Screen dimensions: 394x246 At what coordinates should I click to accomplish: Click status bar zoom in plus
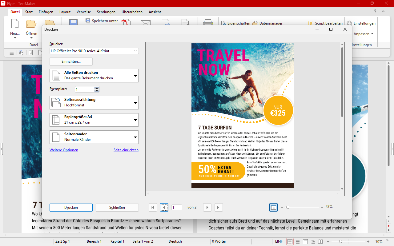(x=368, y=242)
